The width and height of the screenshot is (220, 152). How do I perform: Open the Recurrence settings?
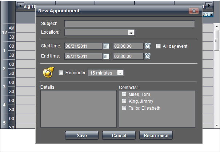(156, 136)
